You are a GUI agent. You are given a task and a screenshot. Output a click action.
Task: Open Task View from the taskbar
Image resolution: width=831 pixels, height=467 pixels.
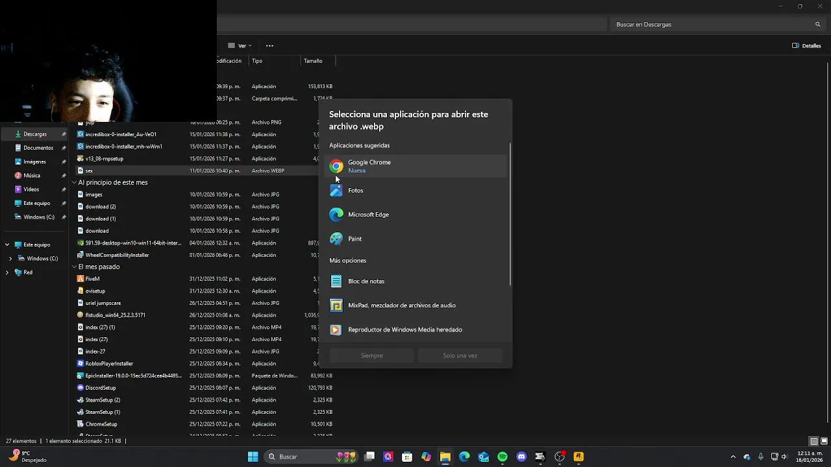(x=369, y=457)
